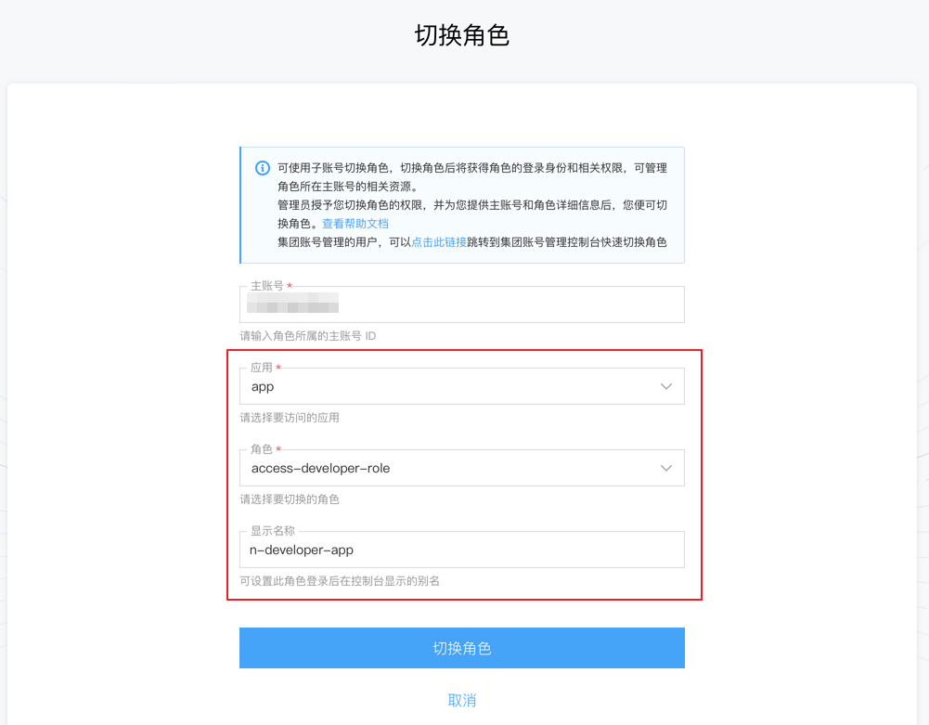
Task: Click the hint 请选择要访问的应用
Action: point(290,418)
